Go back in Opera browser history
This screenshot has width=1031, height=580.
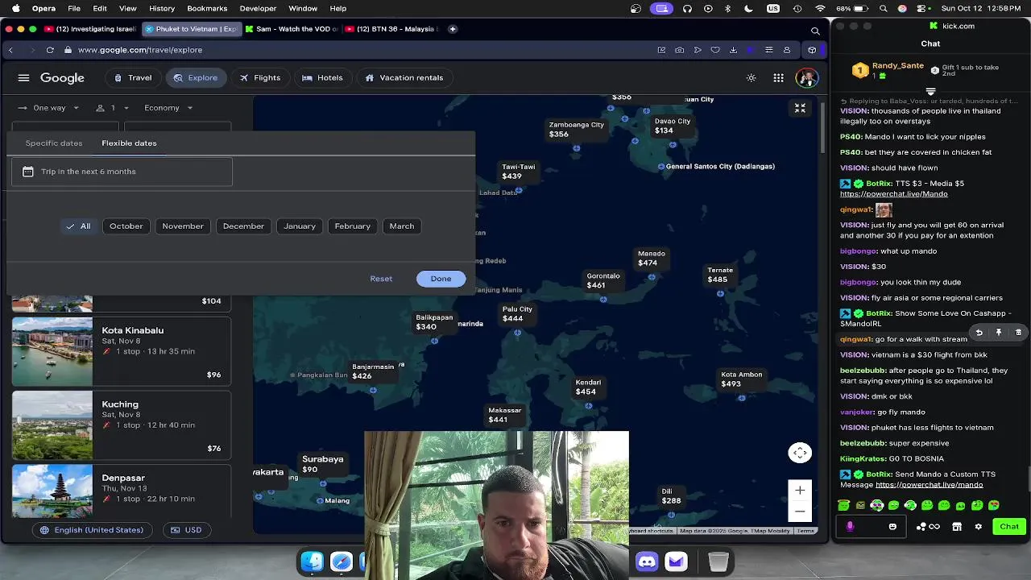pos(10,50)
